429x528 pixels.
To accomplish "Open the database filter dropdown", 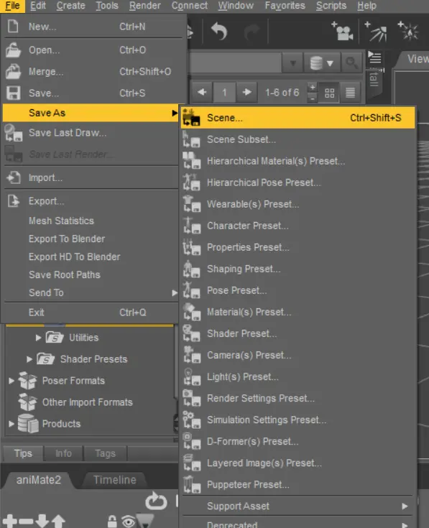I will point(322,62).
